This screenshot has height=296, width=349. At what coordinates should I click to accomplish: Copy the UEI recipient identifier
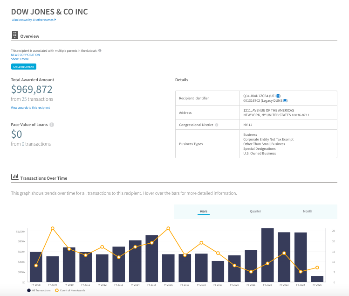tap(278, 95)
